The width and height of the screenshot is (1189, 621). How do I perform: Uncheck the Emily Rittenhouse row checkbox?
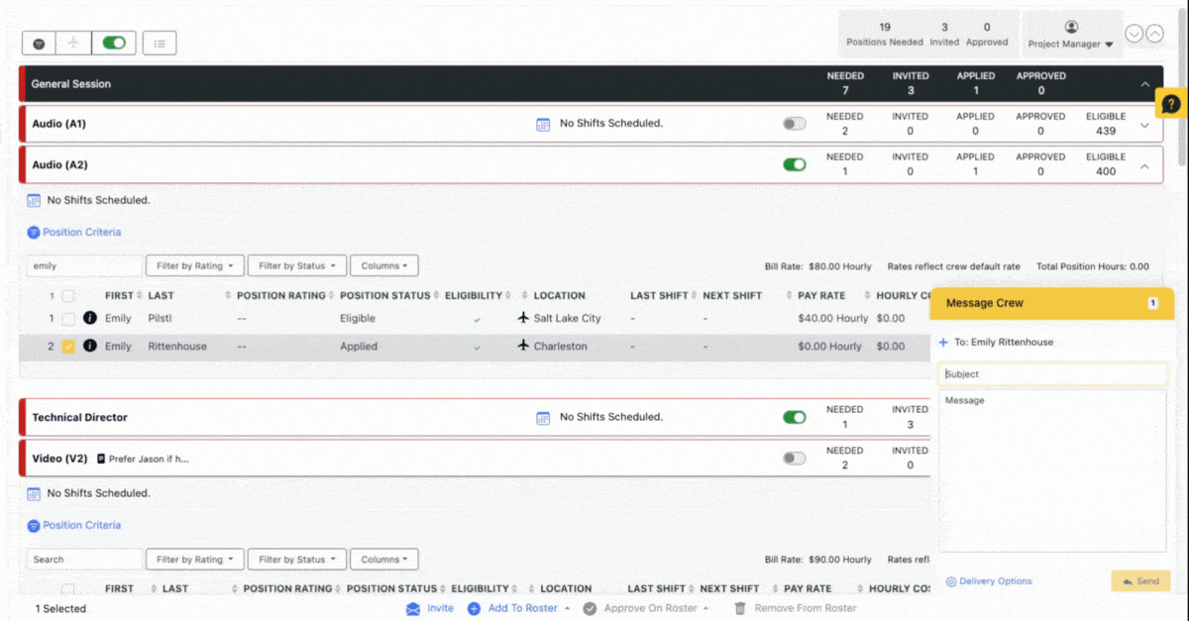coord(68,347)
